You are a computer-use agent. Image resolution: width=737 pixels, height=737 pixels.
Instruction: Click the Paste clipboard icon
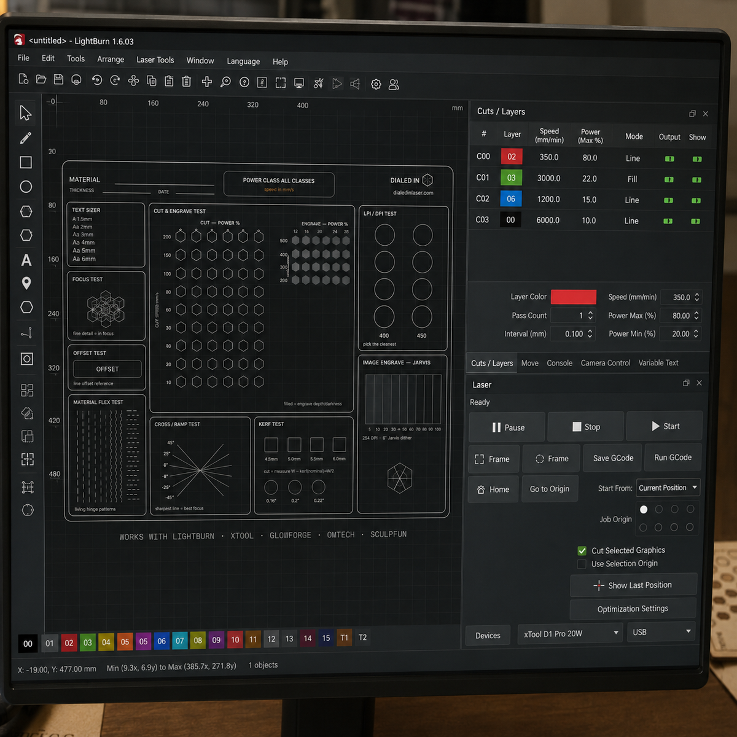coord(169,81)
